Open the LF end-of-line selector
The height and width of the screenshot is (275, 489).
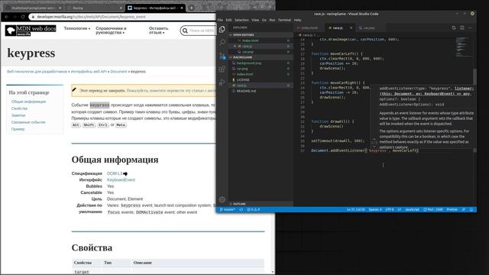[x=399, y=209]
